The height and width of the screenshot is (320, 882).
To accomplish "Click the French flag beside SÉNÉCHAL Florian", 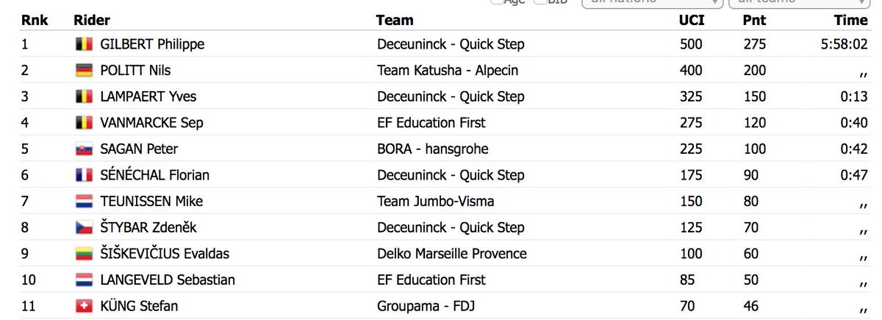I will 84,175.
